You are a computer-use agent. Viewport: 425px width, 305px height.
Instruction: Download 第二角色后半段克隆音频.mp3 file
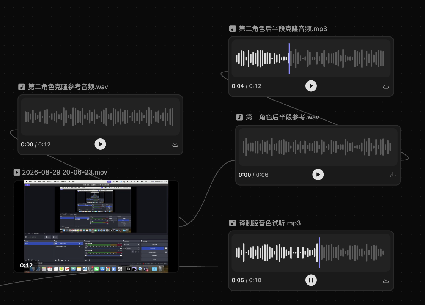[386, 86]
